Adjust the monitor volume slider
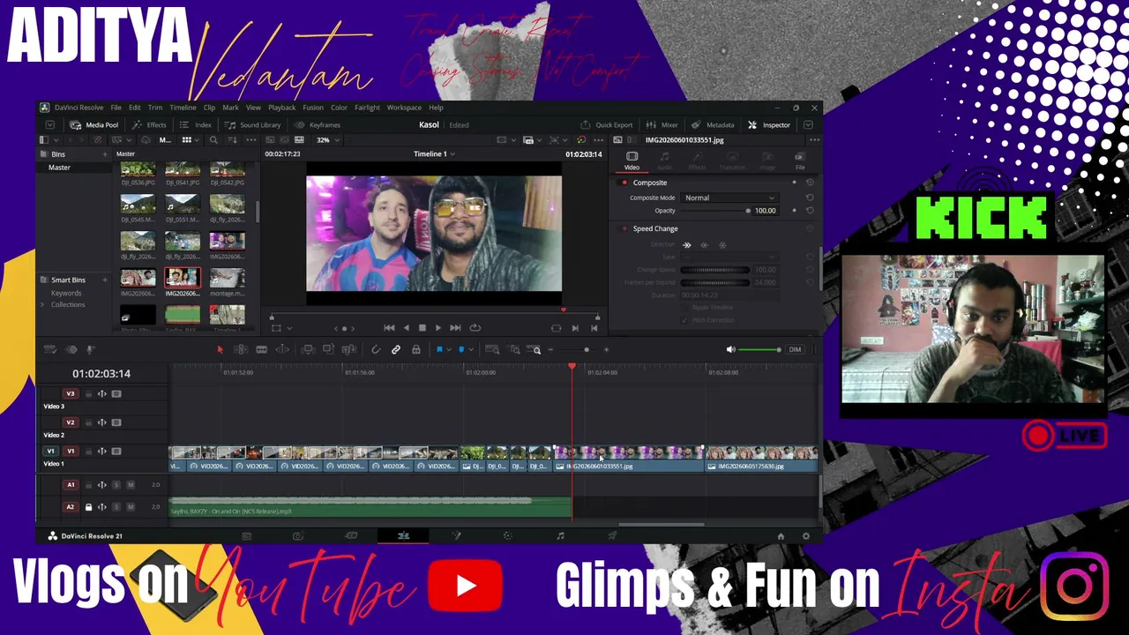Screen dimensions: 1129x635 (759, 350)
